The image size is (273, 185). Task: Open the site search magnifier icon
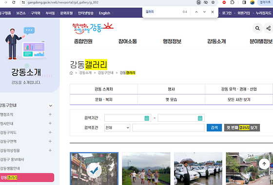257,28
